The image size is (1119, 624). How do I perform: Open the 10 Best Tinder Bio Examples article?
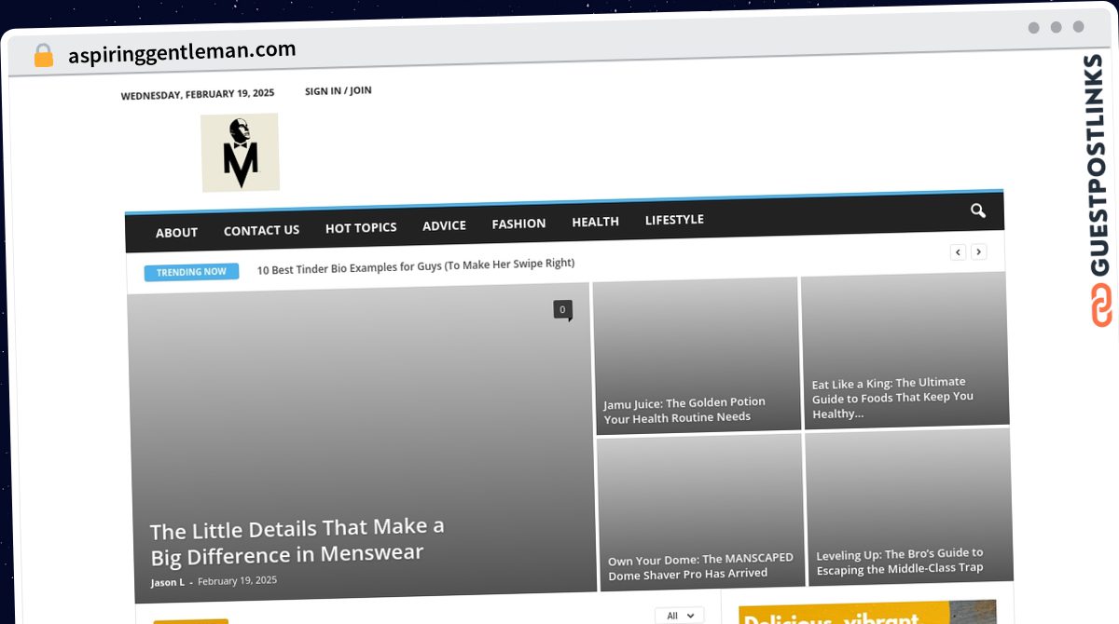pyautogui.click(x=416, y=265)
